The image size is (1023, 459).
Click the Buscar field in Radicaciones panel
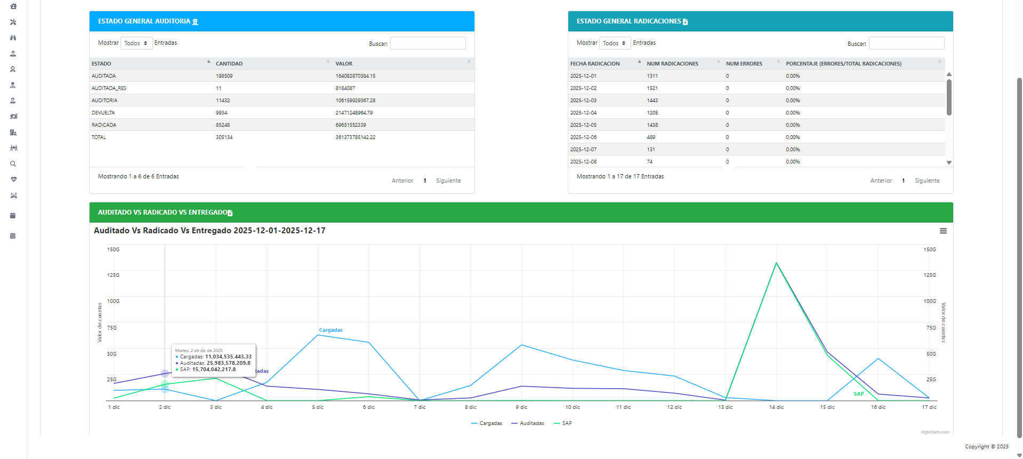click(x=906, y=43)
